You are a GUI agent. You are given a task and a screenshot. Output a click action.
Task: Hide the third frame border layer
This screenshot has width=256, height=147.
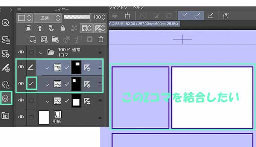coord(21,100)
